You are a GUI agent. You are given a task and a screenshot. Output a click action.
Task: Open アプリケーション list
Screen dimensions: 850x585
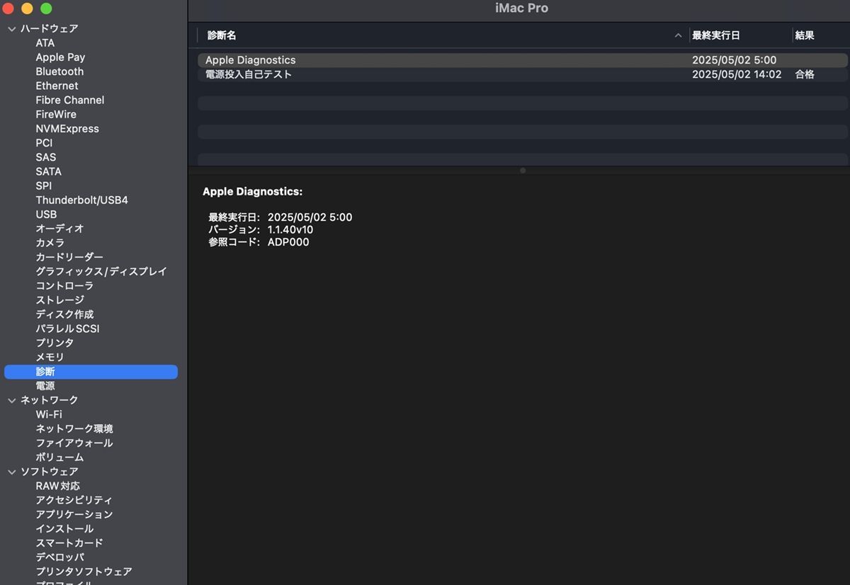[x=74, y=515]
